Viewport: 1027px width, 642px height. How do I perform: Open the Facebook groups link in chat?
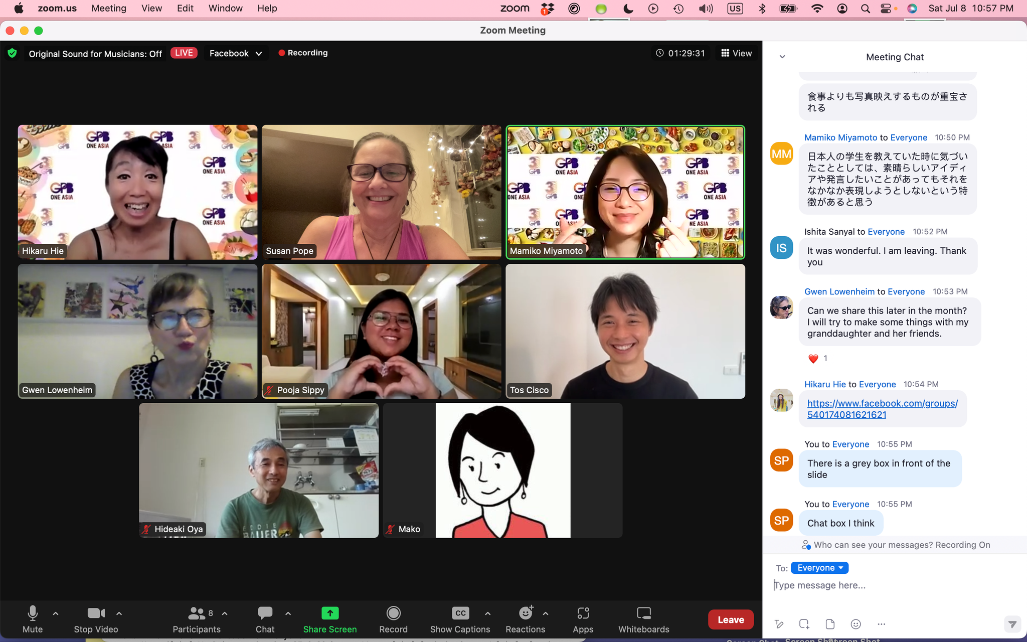[882, 409]
